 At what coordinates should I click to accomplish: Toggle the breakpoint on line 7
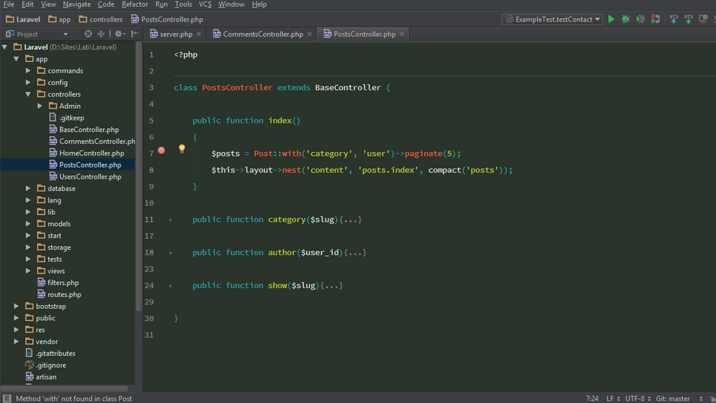(161, 150)
